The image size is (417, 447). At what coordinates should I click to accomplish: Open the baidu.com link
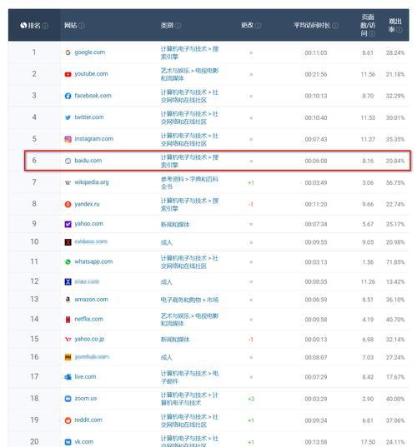88,161
